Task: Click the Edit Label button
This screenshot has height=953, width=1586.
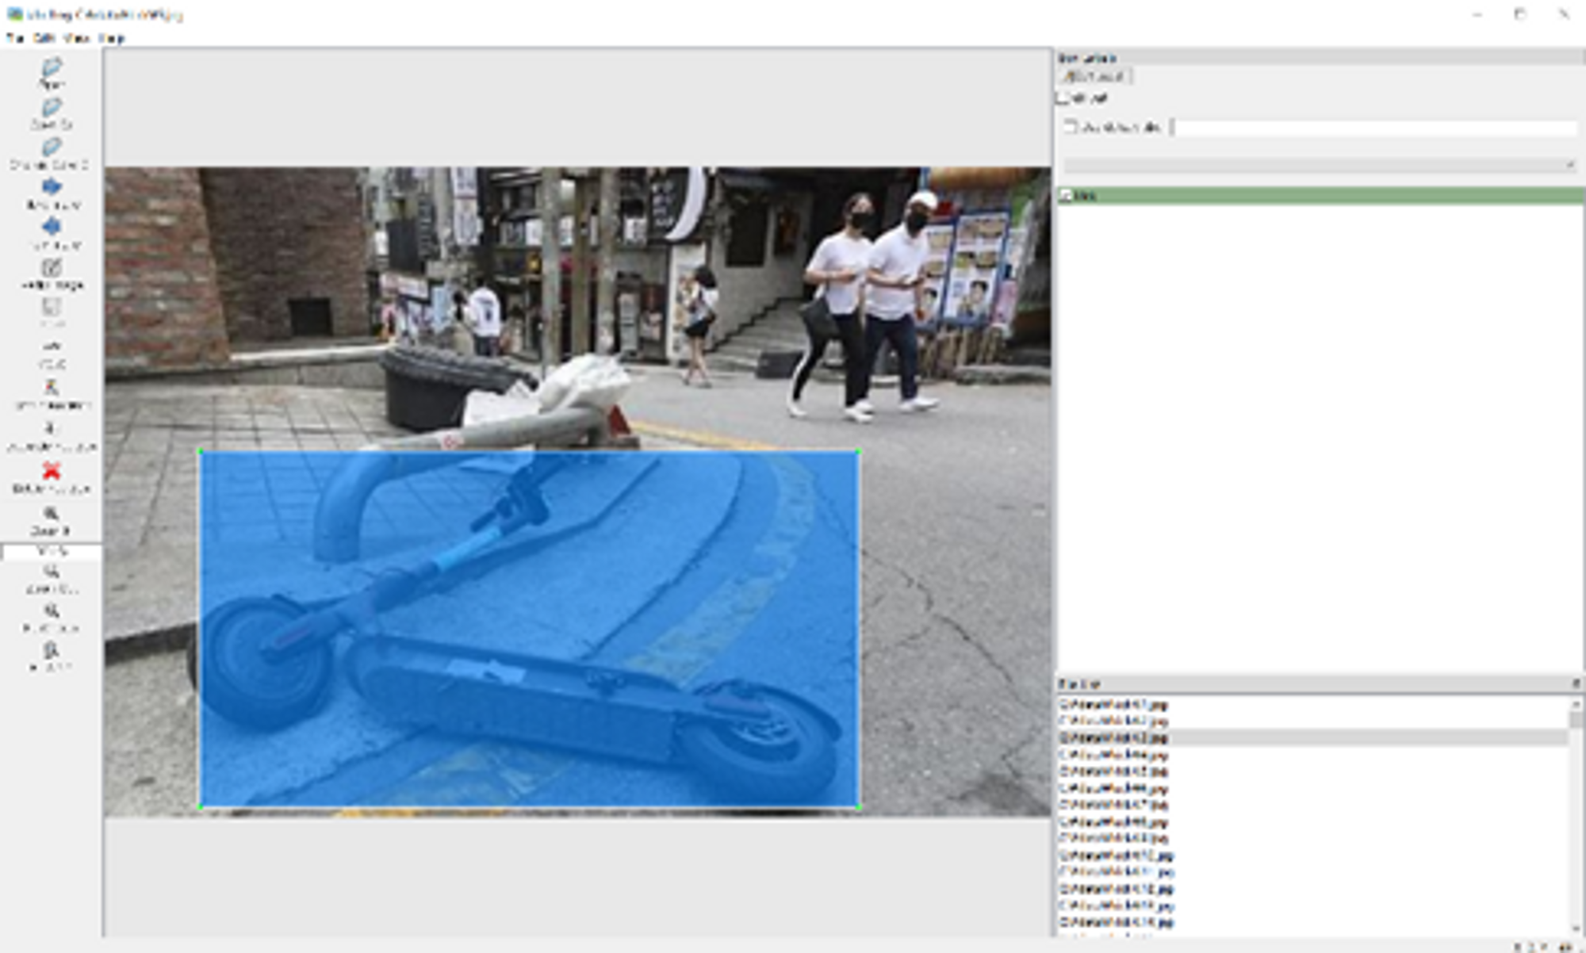Action: (x=1095, y=77)
